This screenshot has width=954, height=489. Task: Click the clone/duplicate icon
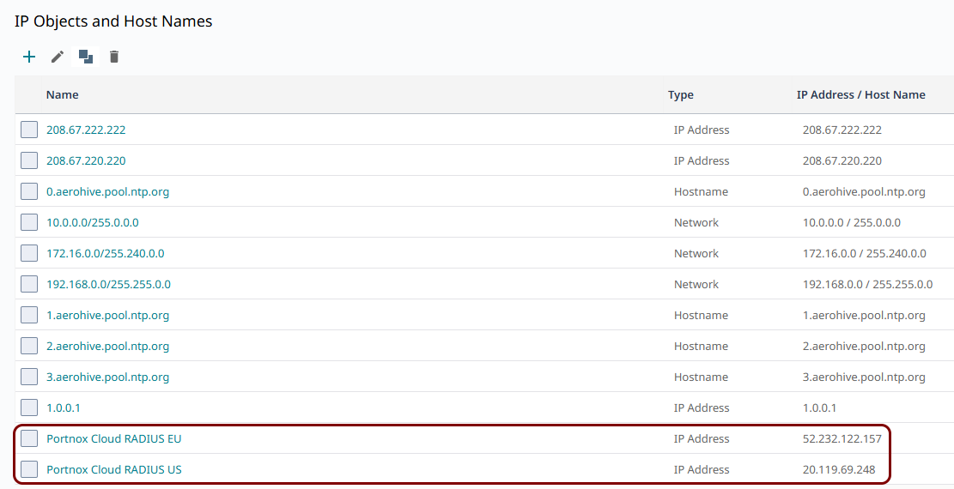pyautogui.click(x=86, y=57)
